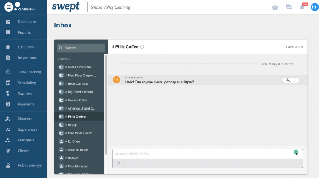Translate Nelson Bighetti's message
Image resolution: width=319 pixels, height=178 pixels.
pyautogui.click(x=288, y=80)
